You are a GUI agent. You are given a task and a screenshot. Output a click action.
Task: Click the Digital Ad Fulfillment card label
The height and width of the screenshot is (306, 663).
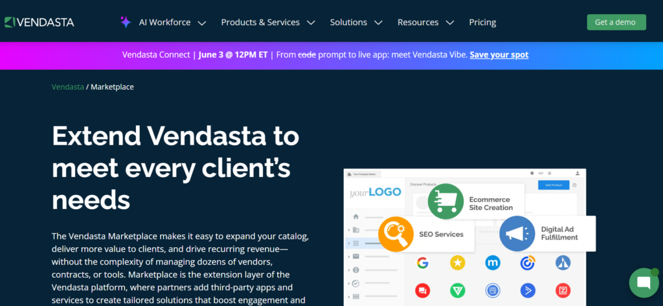[x=559, y=234]
